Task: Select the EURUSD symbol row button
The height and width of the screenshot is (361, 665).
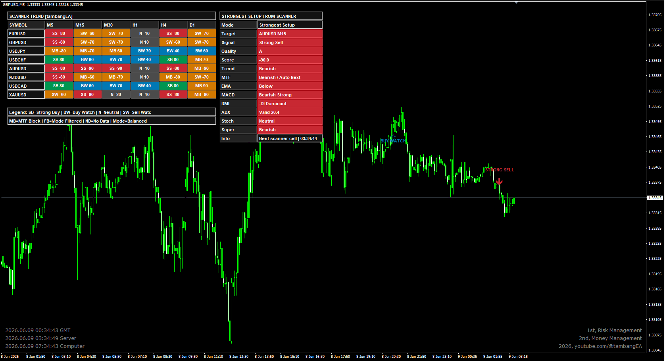Action: 26,34
